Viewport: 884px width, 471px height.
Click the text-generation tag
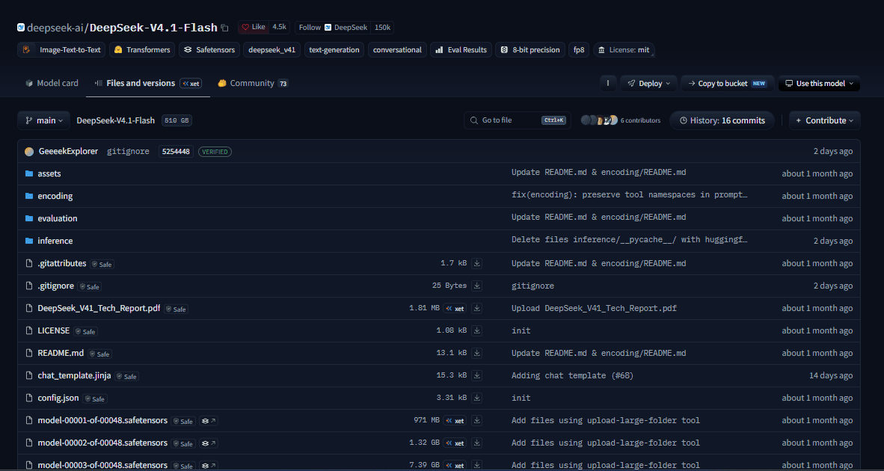pos(334,49)
